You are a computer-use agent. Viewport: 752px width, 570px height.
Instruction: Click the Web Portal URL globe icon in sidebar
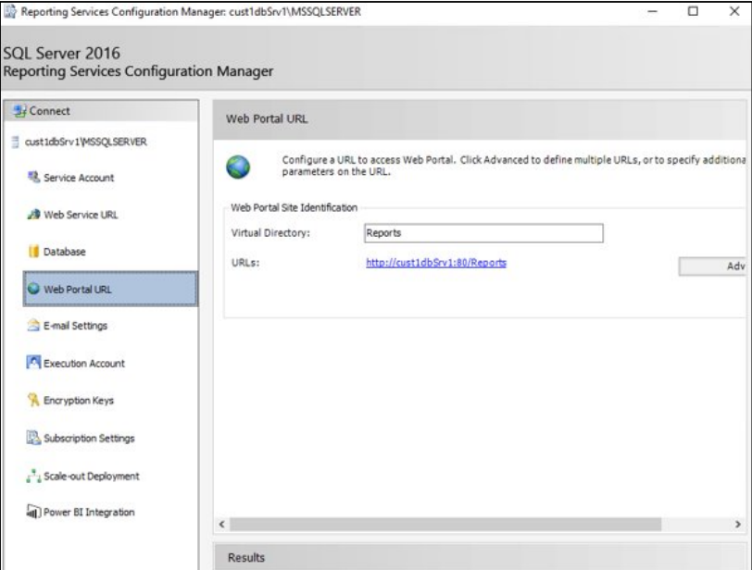tap(33, 289)
